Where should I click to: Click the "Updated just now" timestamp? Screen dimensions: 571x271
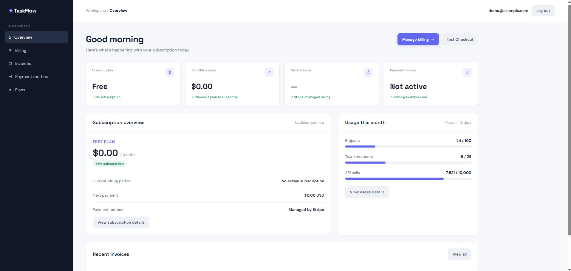click(310, 123)
